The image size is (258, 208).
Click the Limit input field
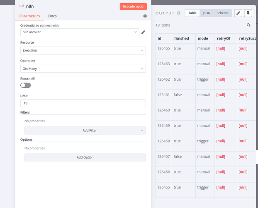coord(83,103)
